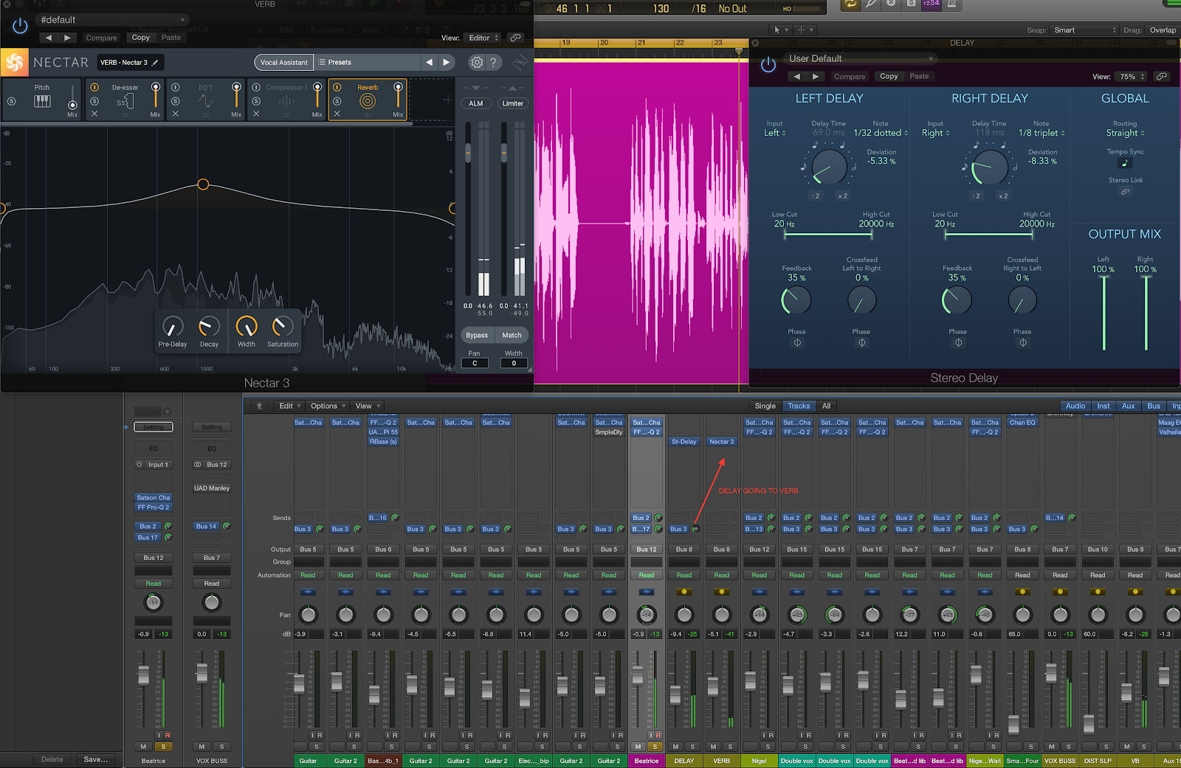Enable the Limiter button
Viewport: 1181px width, 768px height.
[513, 103]
